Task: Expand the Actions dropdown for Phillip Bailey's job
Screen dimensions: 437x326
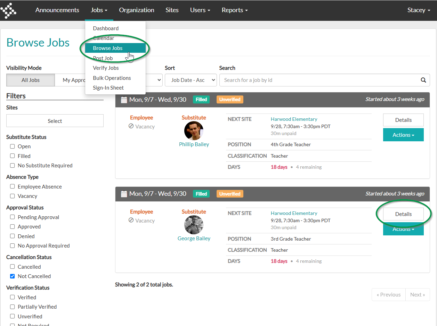Action: pyautogui.click(x=403, y=135)
